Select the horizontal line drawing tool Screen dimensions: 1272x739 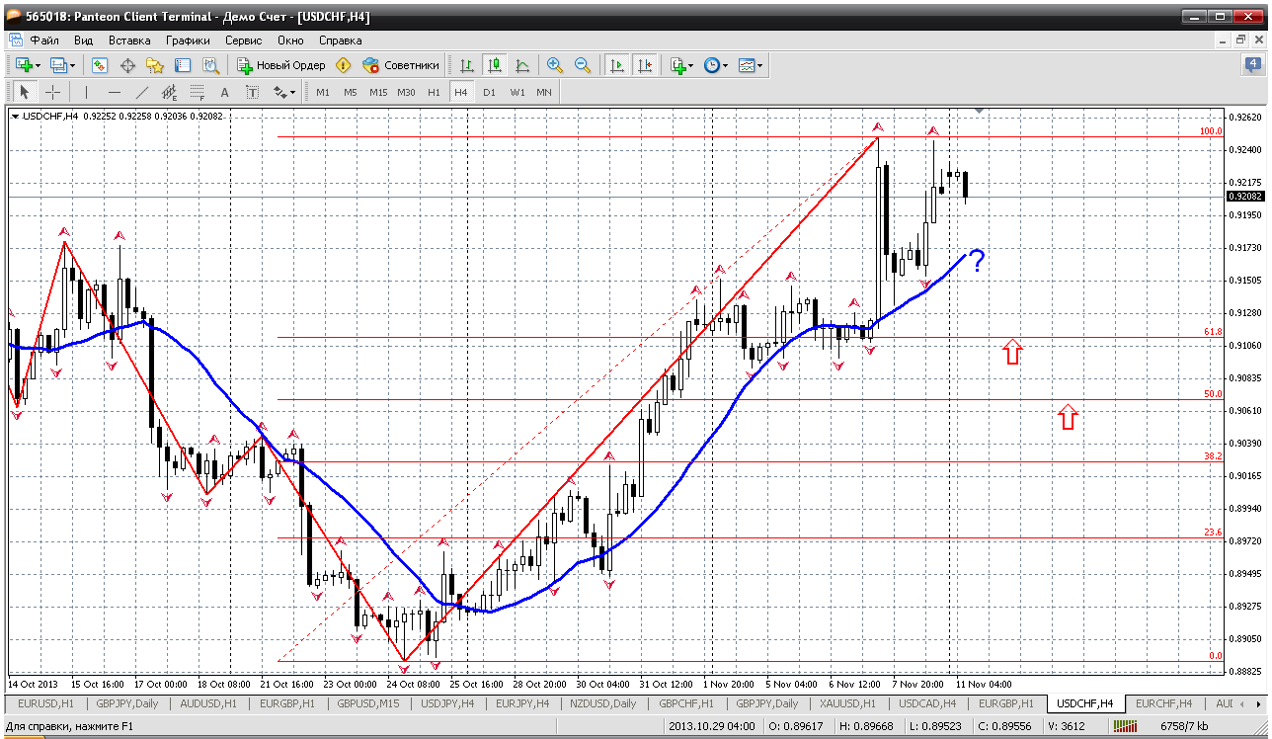[114, 92]
